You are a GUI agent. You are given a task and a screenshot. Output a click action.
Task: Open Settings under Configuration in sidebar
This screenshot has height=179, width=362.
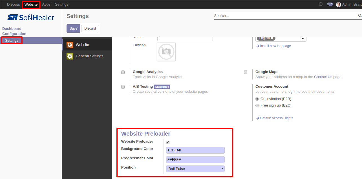12,40
